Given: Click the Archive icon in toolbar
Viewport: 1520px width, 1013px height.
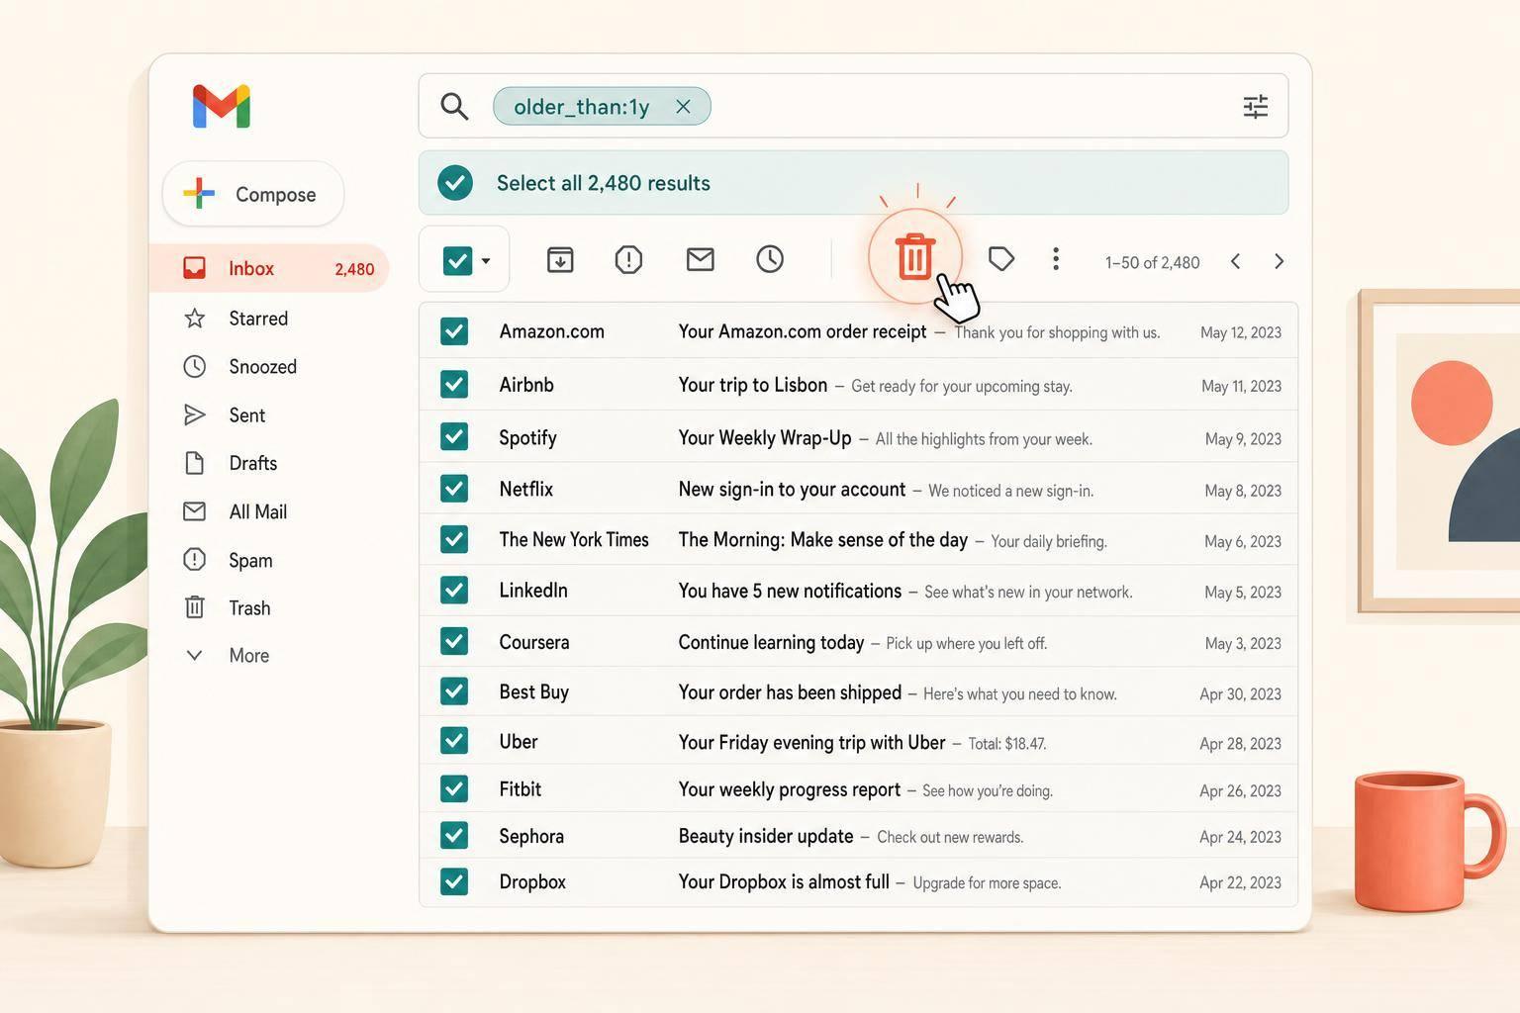Looking at the screenshot, I should 560,259.
